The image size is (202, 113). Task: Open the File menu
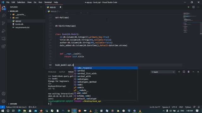(x=8, y=2)
